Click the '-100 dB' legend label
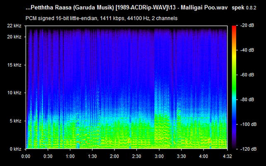 (249, 124)
